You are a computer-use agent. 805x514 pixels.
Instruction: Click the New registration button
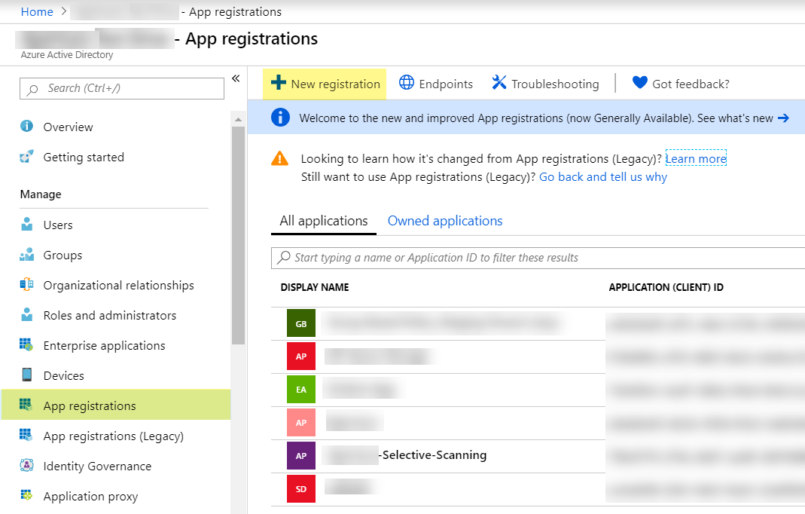325,84
